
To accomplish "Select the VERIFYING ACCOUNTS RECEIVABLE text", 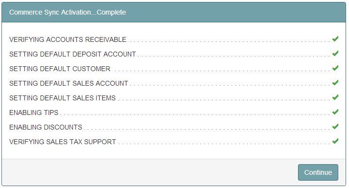I will click(68, 39).
